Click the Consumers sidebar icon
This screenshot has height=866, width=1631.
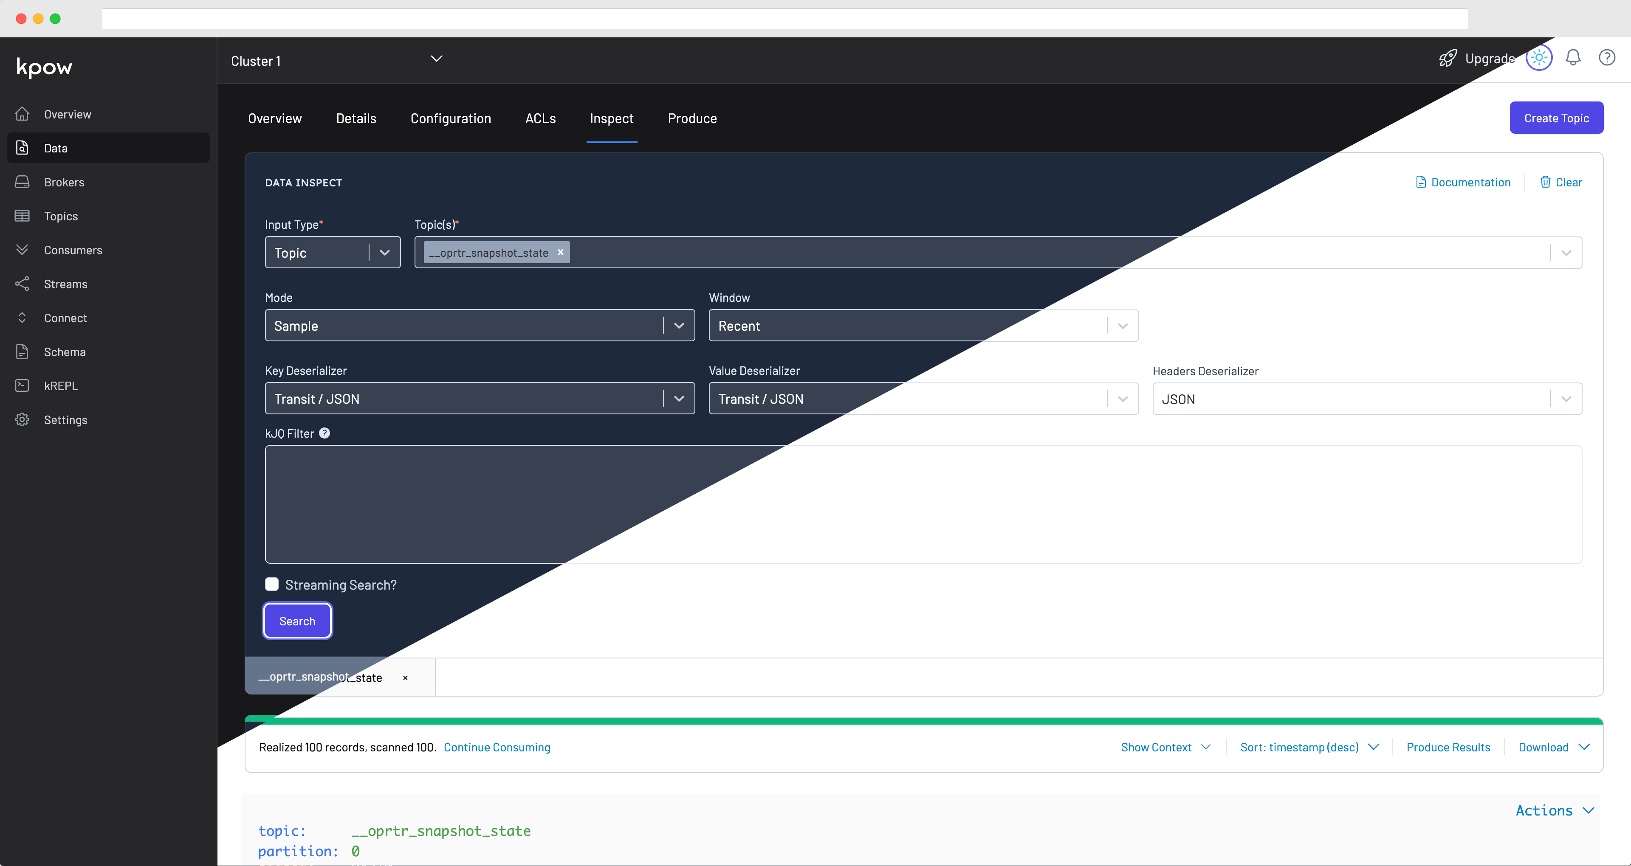pos(22,249)
